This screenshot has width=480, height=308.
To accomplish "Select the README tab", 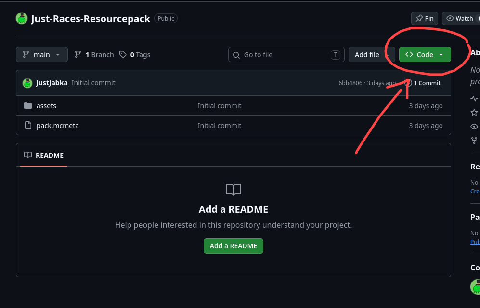I will tap(44, 155).
